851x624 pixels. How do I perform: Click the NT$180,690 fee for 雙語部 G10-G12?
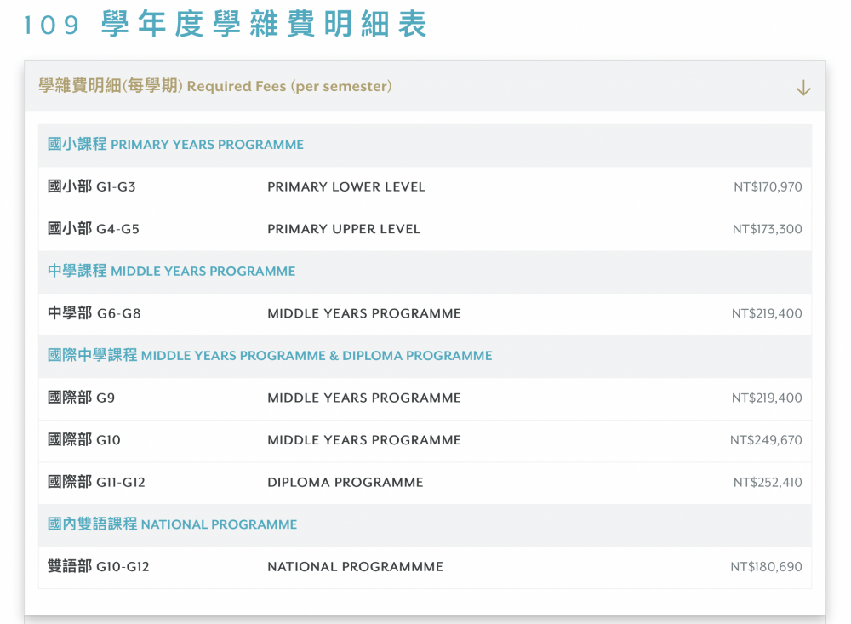[x=766, y=567]
